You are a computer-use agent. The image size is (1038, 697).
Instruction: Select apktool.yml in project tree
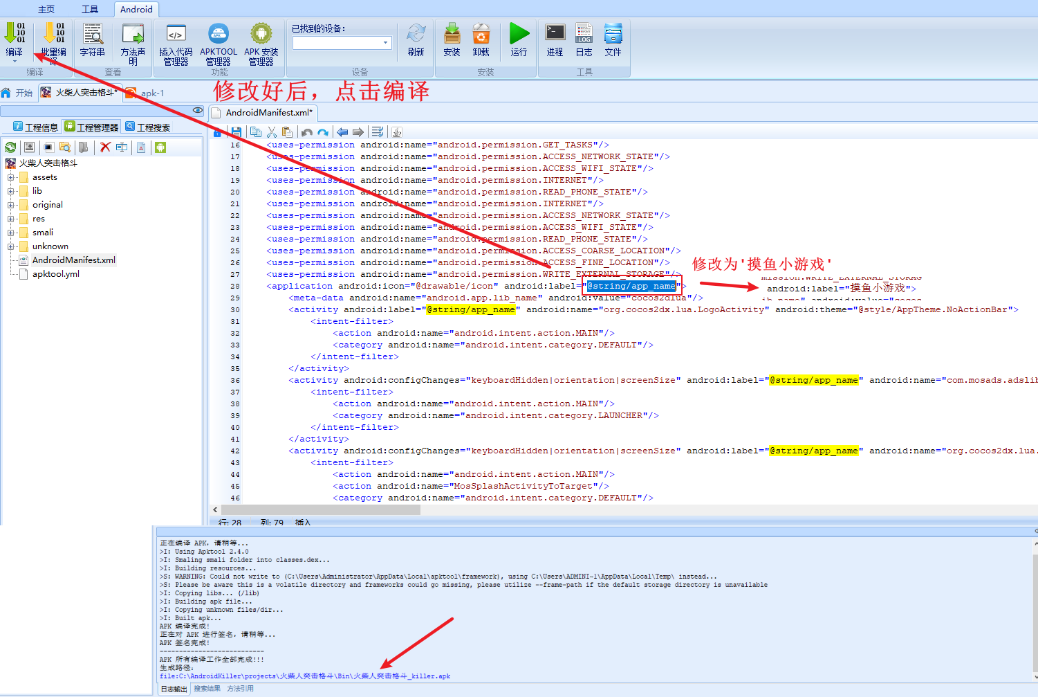click(55, 274)
